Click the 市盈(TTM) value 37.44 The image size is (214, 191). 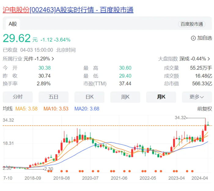coord(125,83)
